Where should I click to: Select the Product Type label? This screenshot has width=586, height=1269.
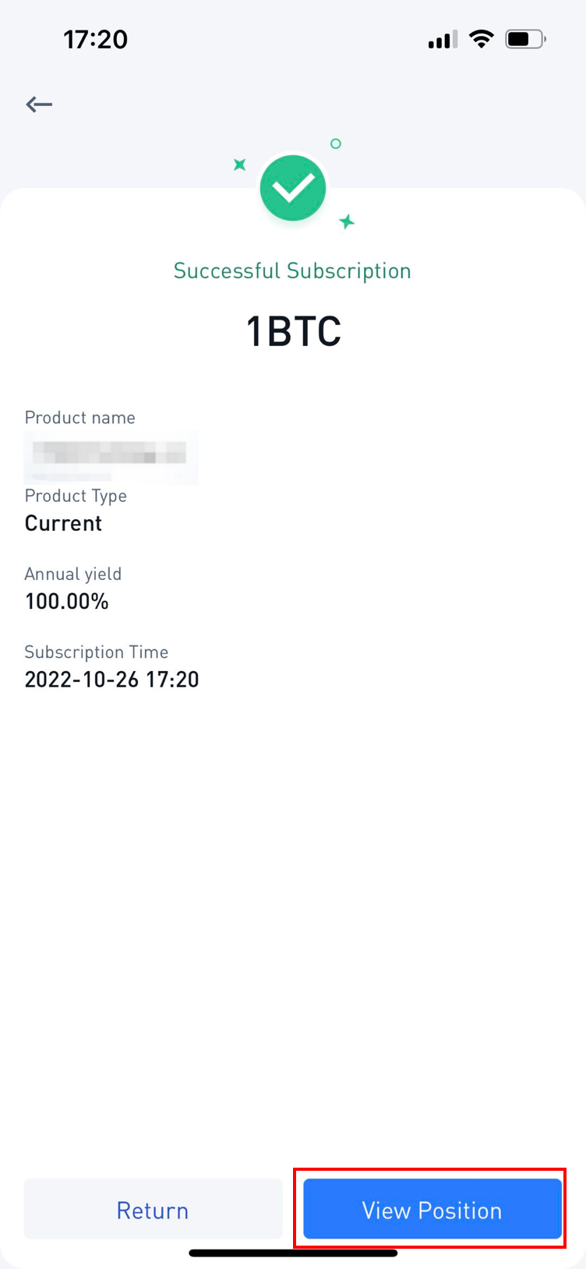coord(76,496)
